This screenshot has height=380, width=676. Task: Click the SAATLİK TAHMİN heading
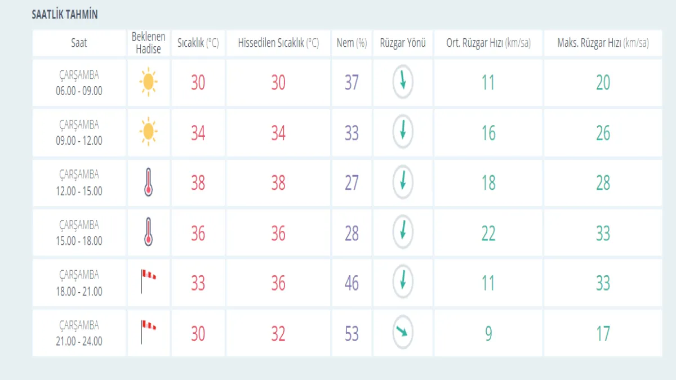(x=65, y=15)
